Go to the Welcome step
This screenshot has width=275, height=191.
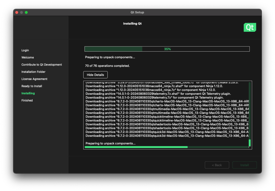coord(28,57)
